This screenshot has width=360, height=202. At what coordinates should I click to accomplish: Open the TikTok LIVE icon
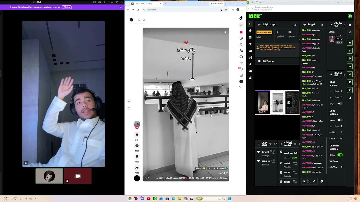click(241, 57)
